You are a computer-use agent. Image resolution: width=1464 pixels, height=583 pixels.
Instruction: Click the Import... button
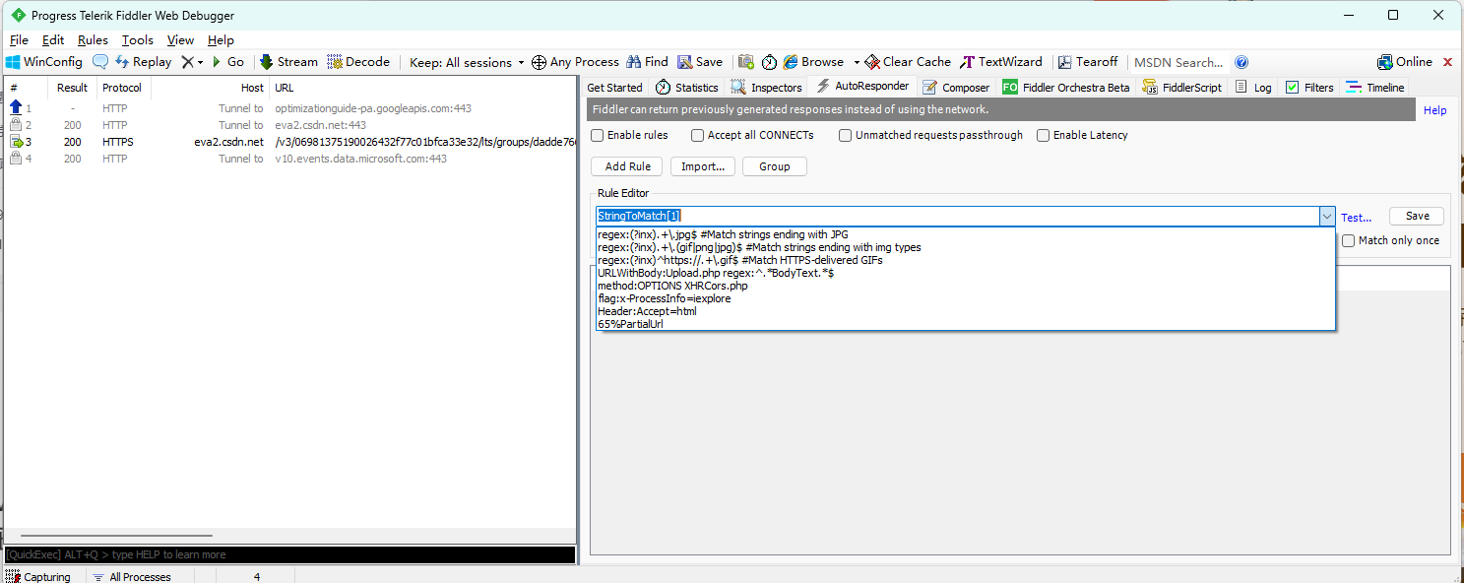pos(703,166)
